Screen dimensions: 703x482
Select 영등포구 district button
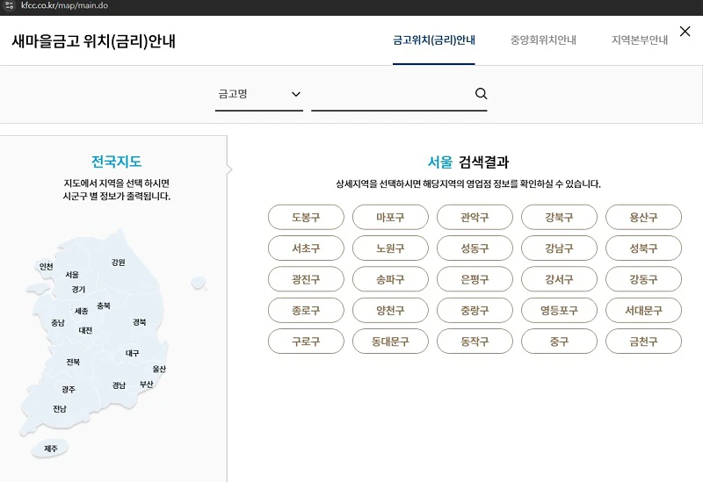[559, 310]
